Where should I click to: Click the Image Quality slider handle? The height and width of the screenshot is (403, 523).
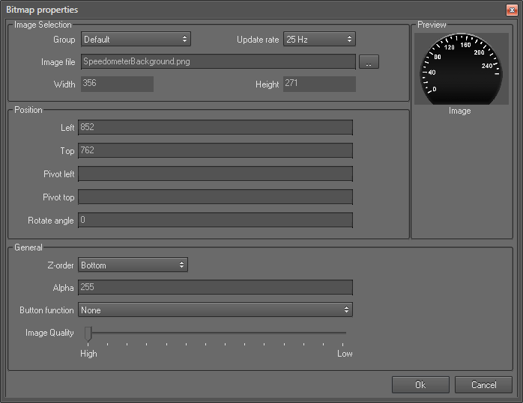coord(88,333)
